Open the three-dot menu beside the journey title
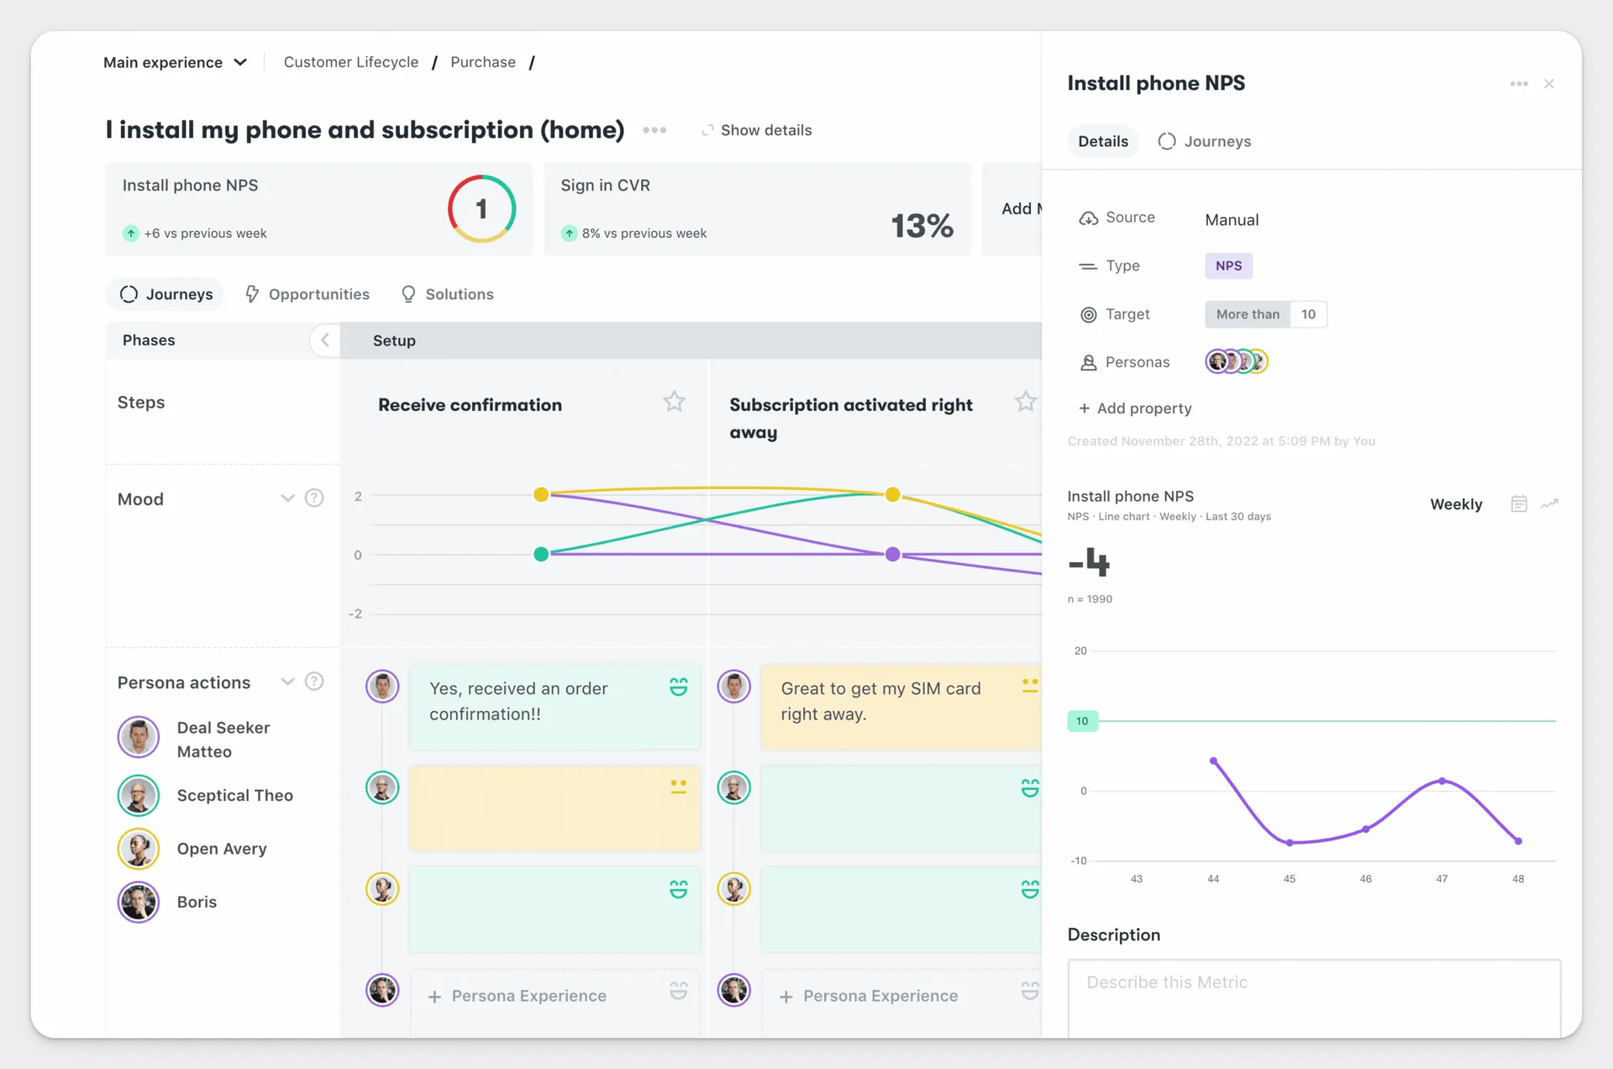This screenshot has width=1613, height=1069. click(654, 130)
